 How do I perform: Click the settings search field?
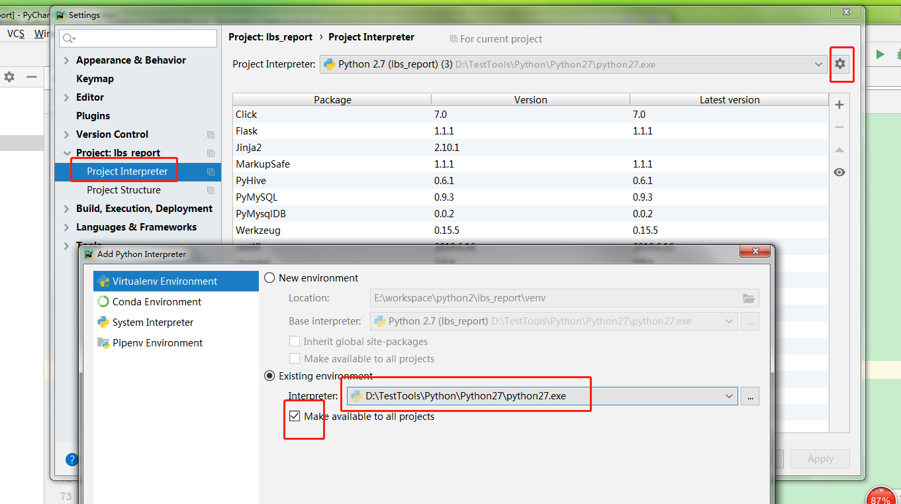click(137, 38)
